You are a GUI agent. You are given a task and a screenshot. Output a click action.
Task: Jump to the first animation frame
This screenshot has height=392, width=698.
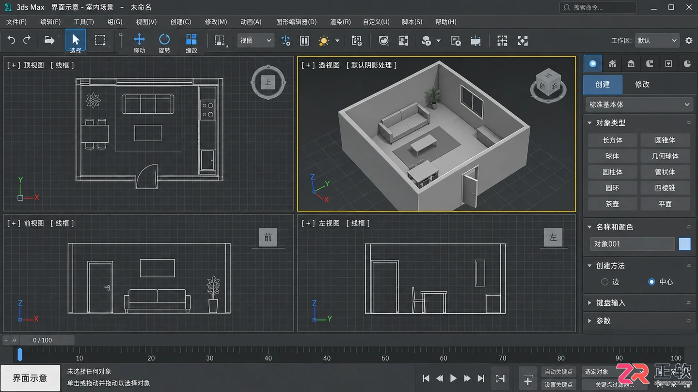coord(426,378)
